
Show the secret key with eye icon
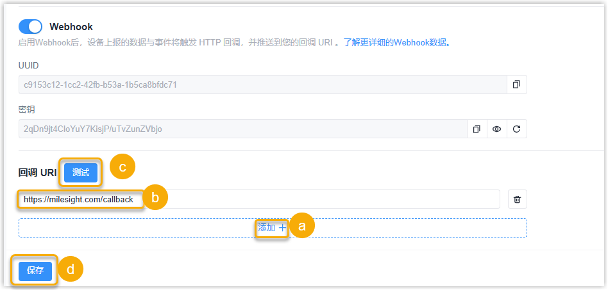point(496,129)
